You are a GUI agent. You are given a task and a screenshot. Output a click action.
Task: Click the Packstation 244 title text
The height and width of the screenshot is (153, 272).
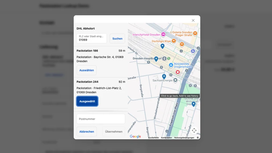click(87, 82)
